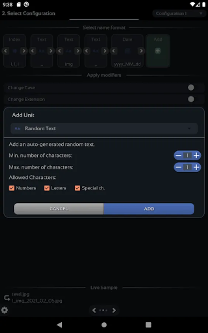Increase the max number of characters
The image size is (208, 333).
(196, 167)
